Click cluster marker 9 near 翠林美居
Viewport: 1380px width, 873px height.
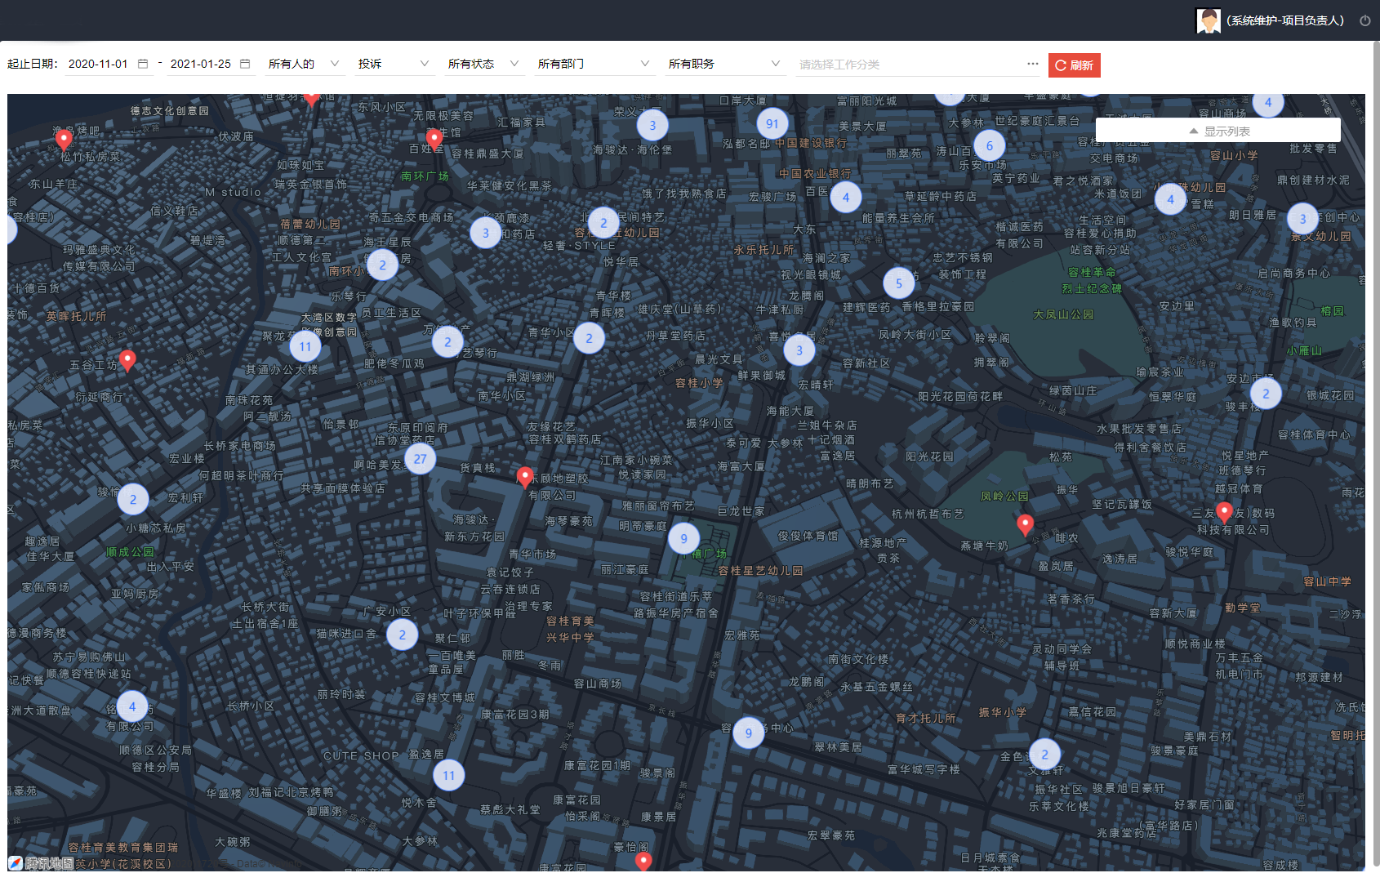pos(749,733)
